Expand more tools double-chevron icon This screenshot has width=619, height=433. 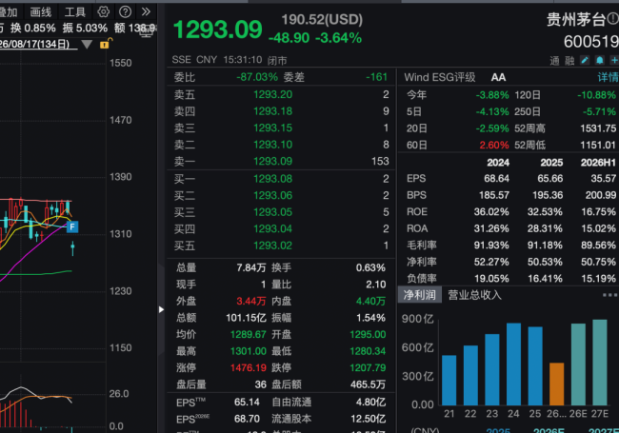coord(146,11)
